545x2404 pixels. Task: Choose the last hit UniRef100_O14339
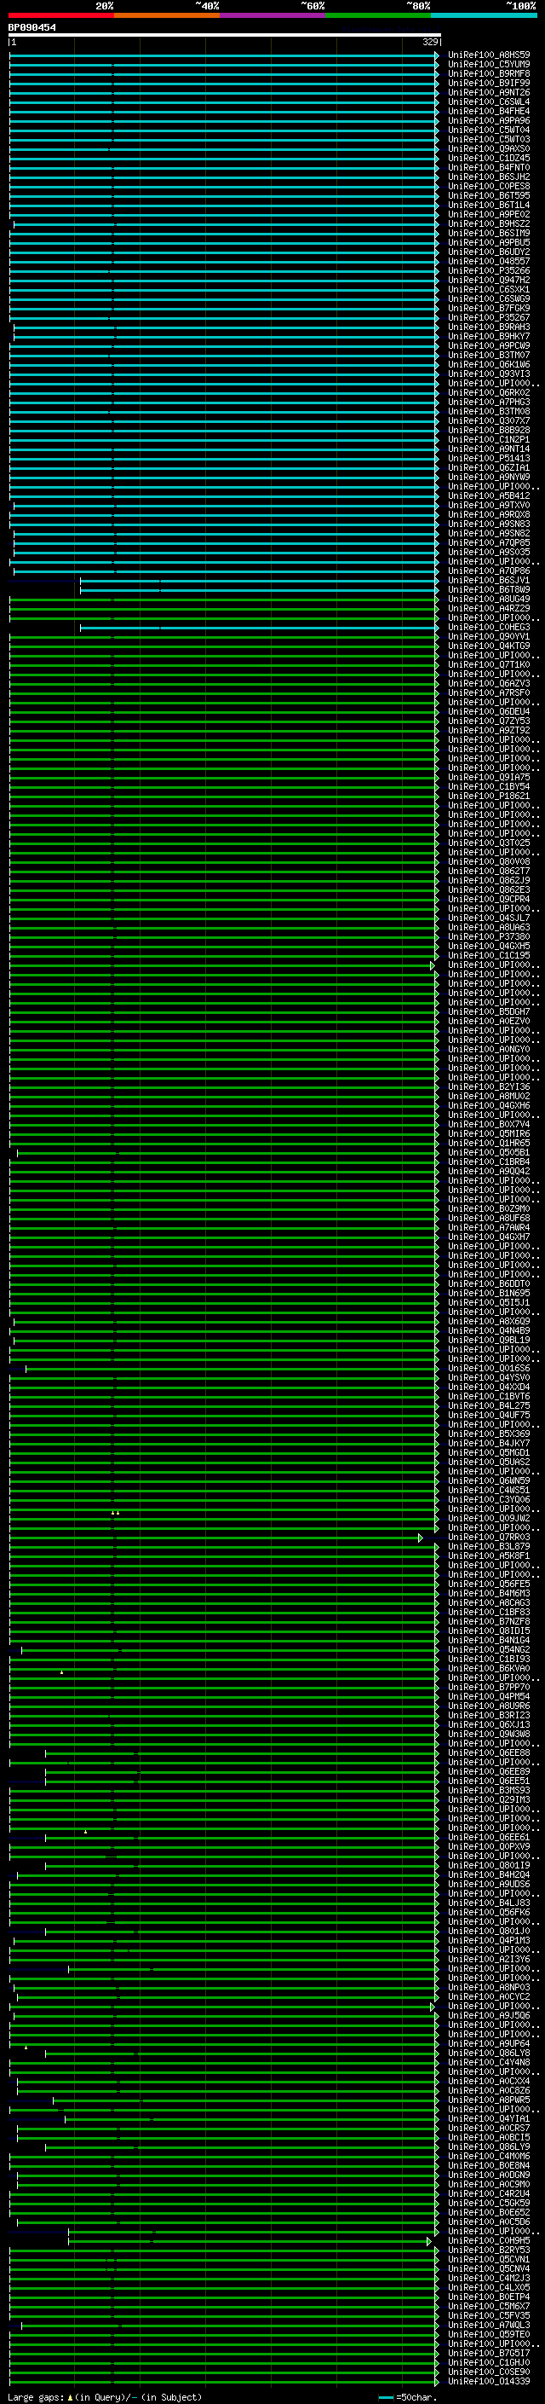click(x=489, y=2381)
